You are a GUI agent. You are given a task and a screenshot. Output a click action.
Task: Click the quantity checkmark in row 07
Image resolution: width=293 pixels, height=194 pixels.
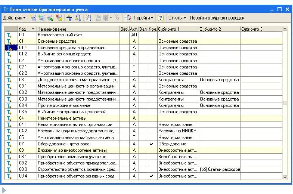point(151,144)
